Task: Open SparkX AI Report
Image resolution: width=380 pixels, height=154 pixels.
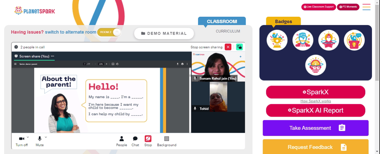Action: (315, 110)
